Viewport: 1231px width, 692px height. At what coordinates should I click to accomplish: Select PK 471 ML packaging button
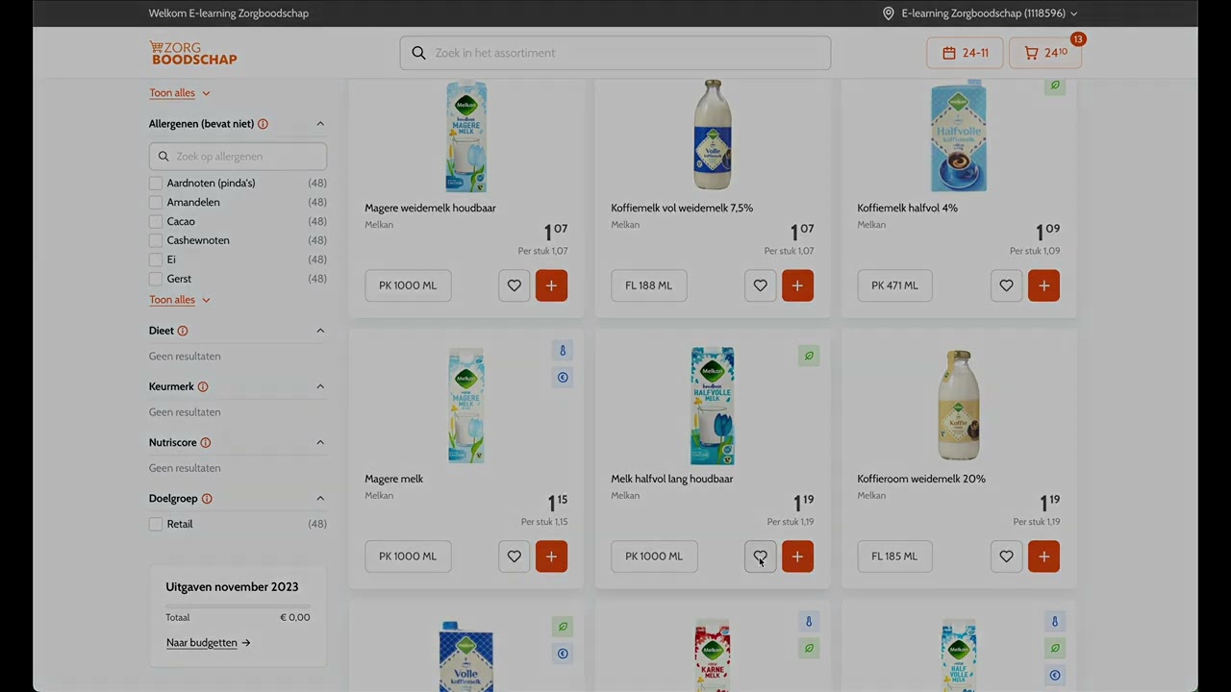[894, 285]
